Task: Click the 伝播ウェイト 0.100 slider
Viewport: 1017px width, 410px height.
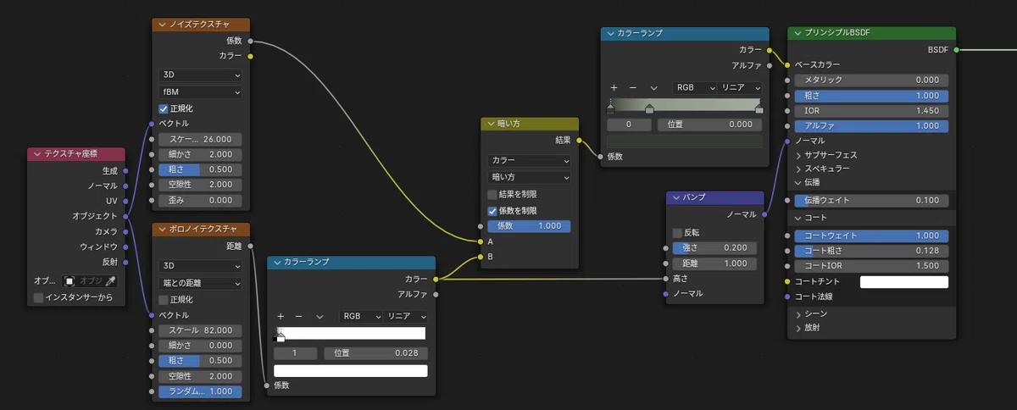Action: click(x=871, y=201)
